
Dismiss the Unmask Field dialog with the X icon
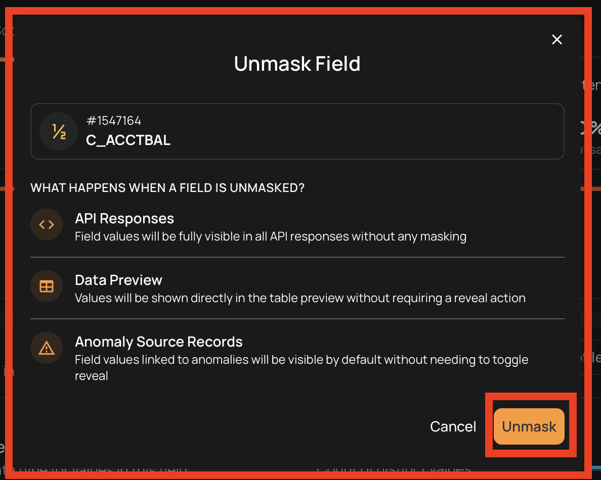click(x=557, y=39)
